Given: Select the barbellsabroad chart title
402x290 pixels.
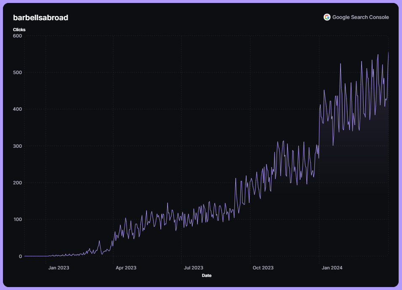Looking at the screenshot, I should (40, 18).
